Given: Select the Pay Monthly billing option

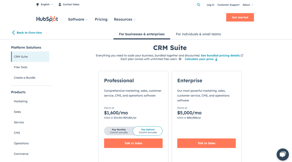Looking at the screenshot, I should point(119,131).
